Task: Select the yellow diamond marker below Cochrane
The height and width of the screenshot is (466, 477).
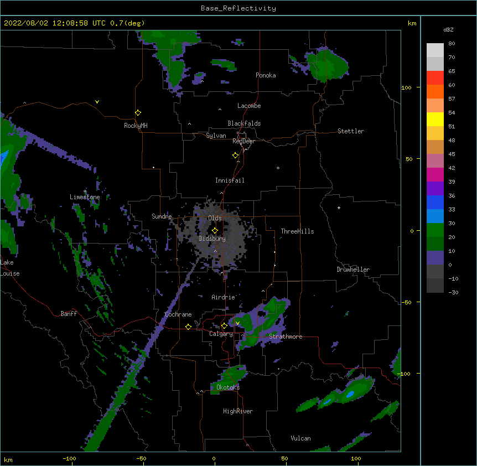Action: click(188, 327)
